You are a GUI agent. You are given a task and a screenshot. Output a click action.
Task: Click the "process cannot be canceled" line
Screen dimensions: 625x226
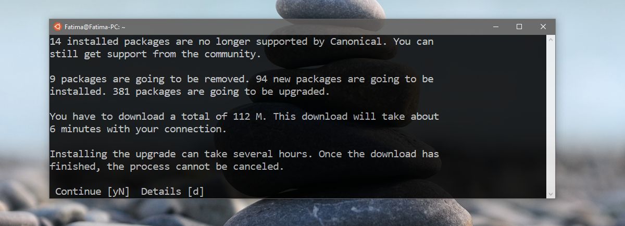pyautogui.click(x=167, y=167)
